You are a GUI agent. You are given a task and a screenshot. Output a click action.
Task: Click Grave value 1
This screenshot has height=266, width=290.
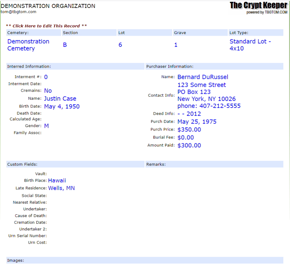coord(176,45)
